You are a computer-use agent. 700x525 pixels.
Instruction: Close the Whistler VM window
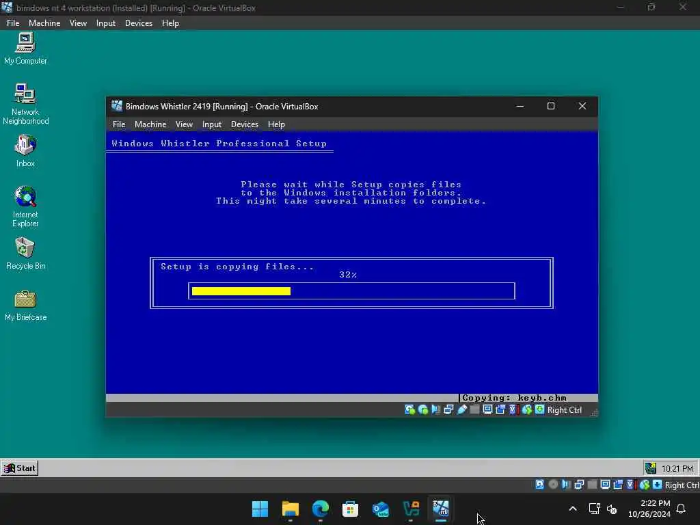[x=582, y=106]
